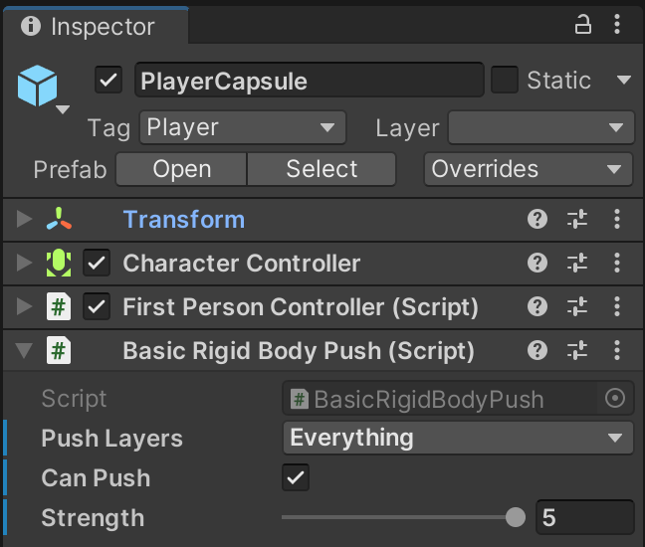645x547 pixels.
Task: Click the PlayerCapsule name field
Action: tap(309, 80)
